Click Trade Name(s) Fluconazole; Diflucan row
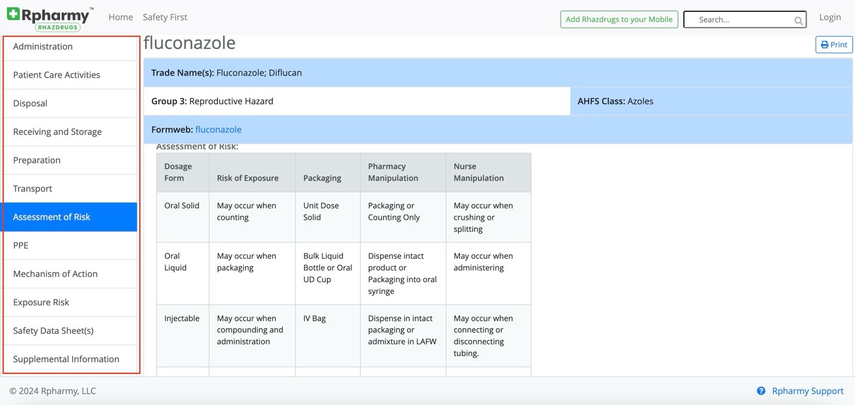Viewport: 855px width, 405px height. click(x=498, y=73)
